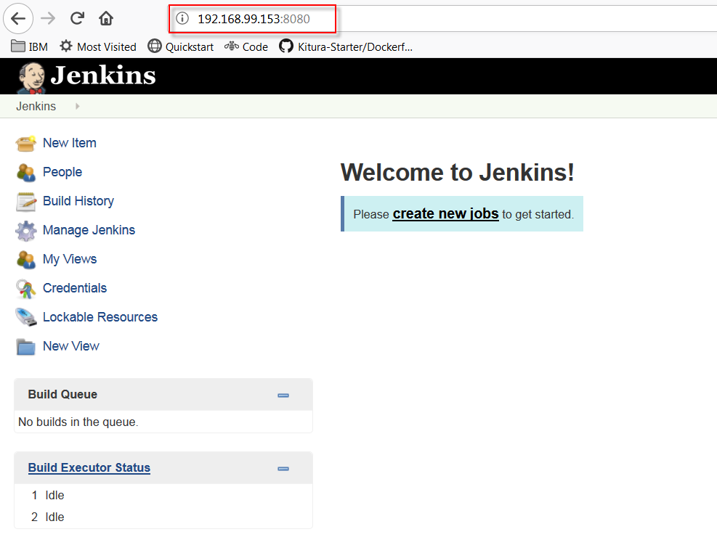The height and width of the screenshot is (553, 717).
Task: Collapse the Build Queue panel
Action: (283, 396)
